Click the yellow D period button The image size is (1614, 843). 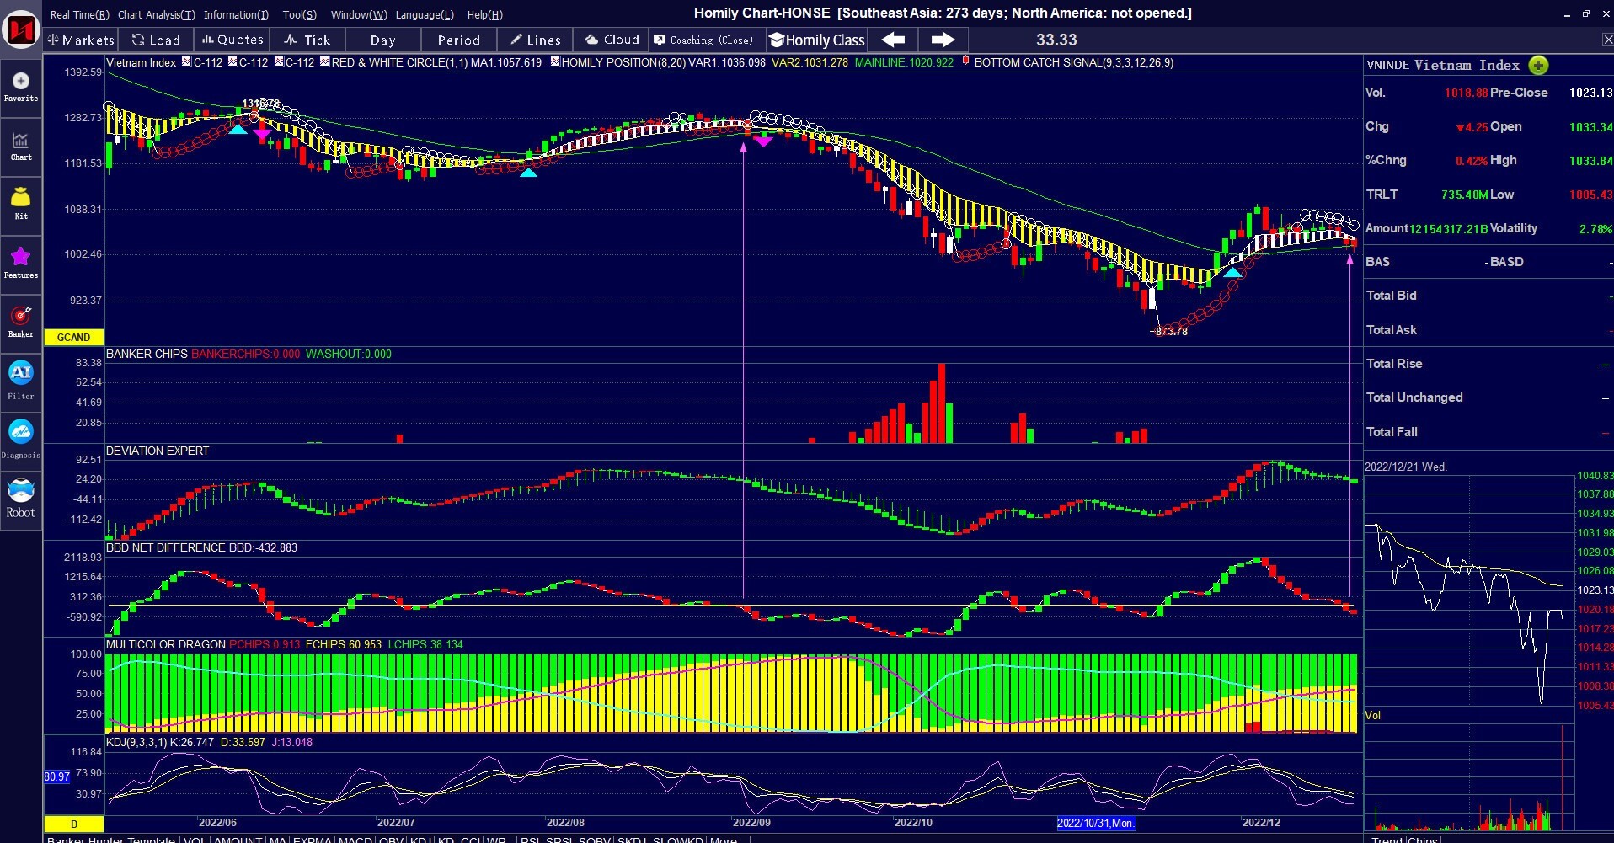tap(74, 824)
